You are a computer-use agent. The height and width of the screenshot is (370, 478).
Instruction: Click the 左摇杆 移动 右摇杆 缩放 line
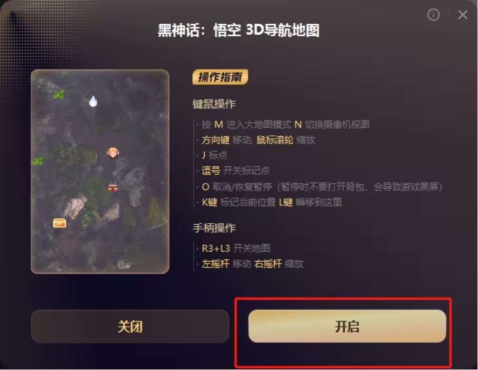tap(252, 264)
